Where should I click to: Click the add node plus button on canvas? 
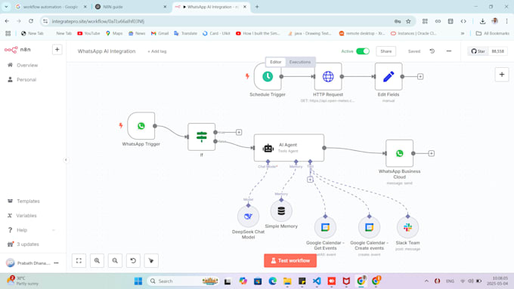tap(502, 75)
